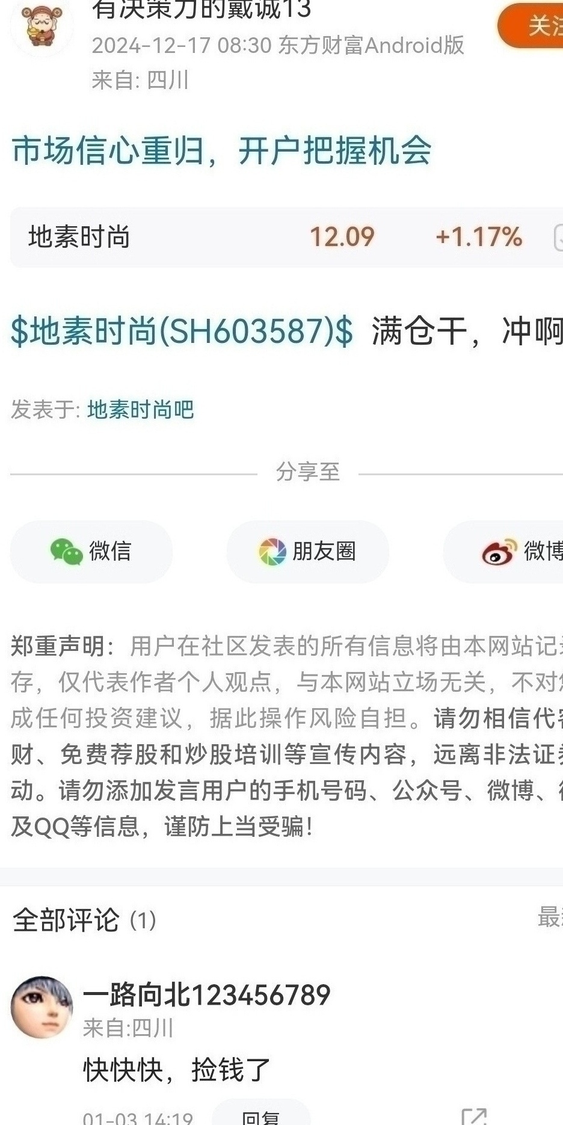Tap the orange 关注 follow button
This screenshot has height=1125, width=563.
point(532,25)
